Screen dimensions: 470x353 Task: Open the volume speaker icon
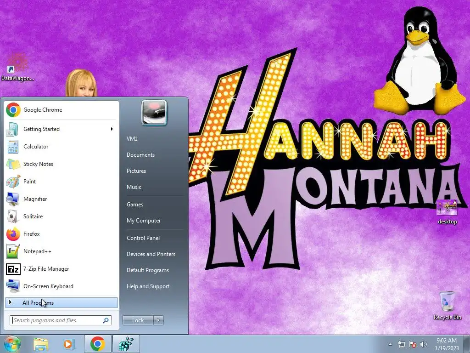tap(424, 344)
